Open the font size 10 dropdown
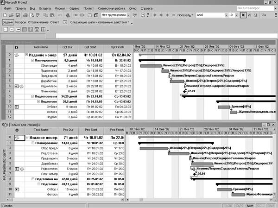 point(236,15)
